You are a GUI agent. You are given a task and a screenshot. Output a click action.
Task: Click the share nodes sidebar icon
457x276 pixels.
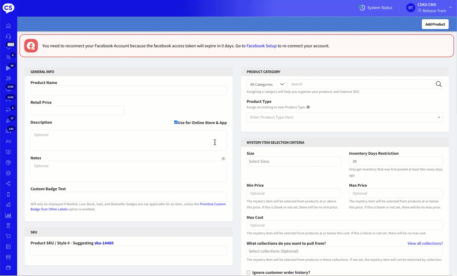click(8, 184)
